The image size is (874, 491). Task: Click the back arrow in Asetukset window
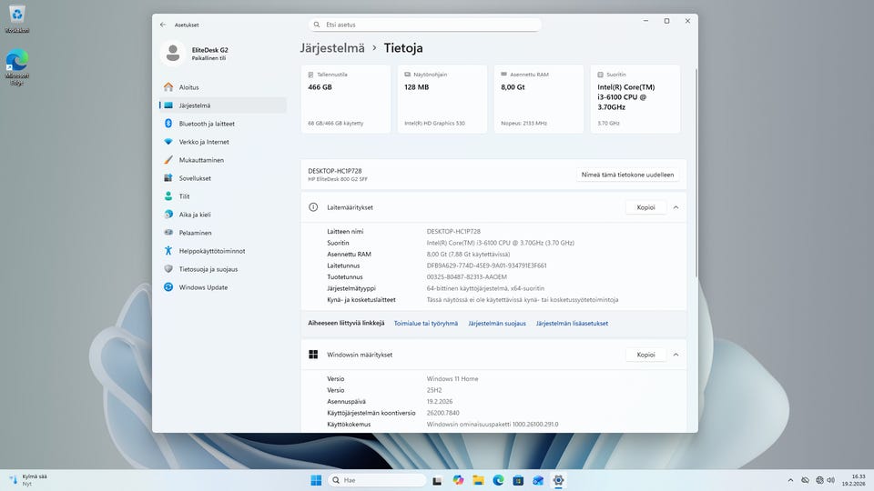click(163, 25)
